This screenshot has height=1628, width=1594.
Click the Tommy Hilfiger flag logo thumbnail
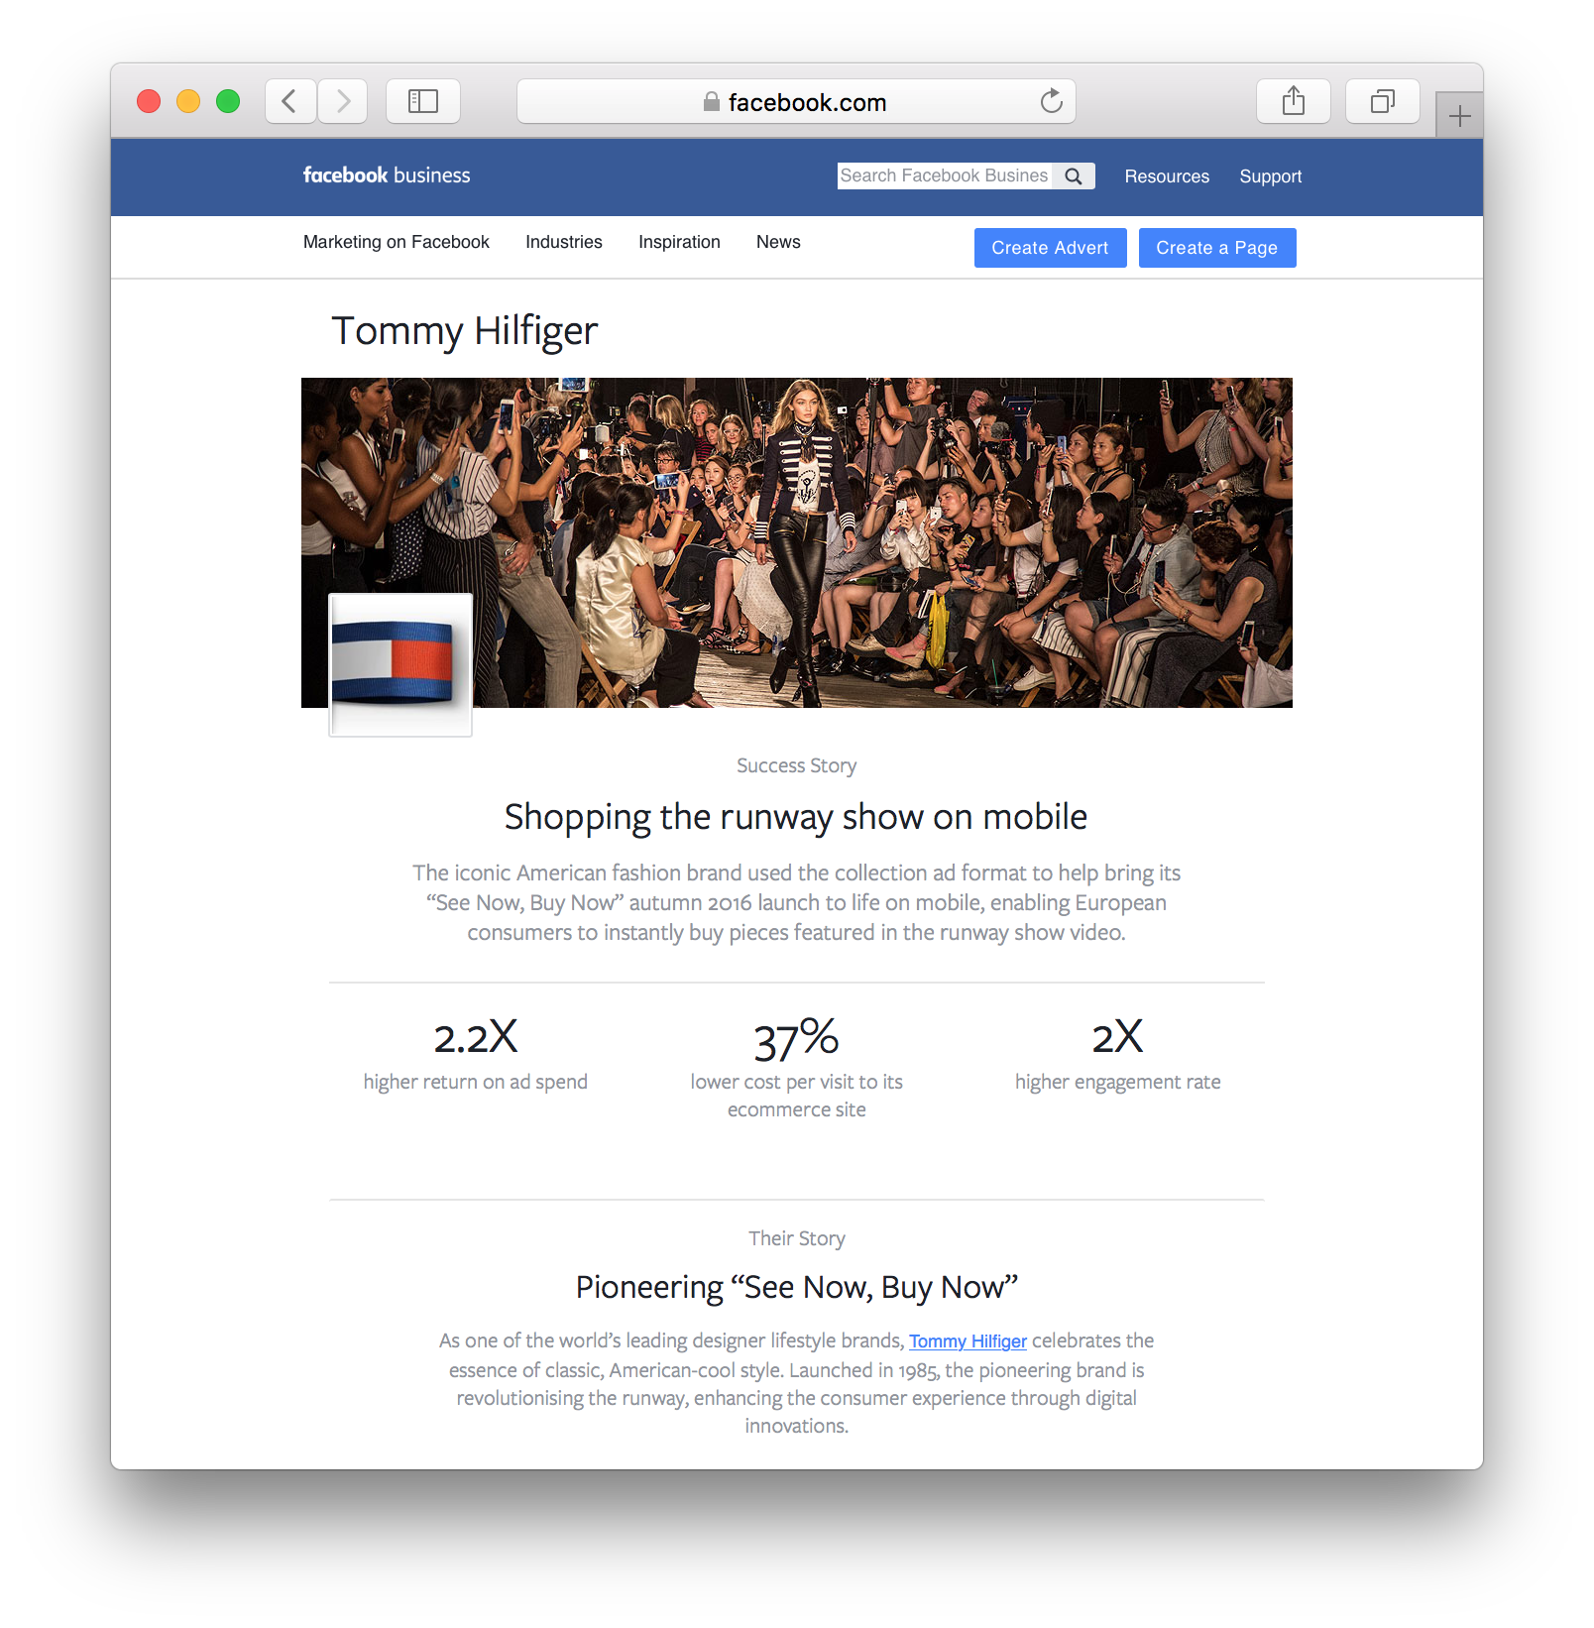(400, 664)
